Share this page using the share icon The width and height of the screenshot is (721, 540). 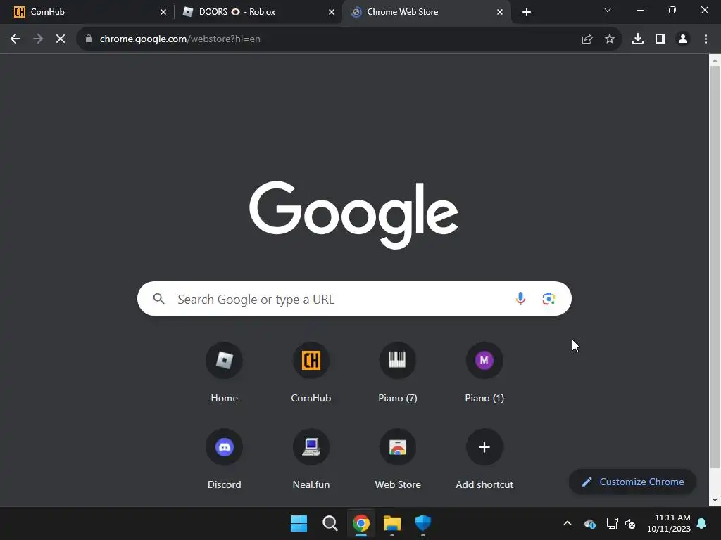click(587, 39)
